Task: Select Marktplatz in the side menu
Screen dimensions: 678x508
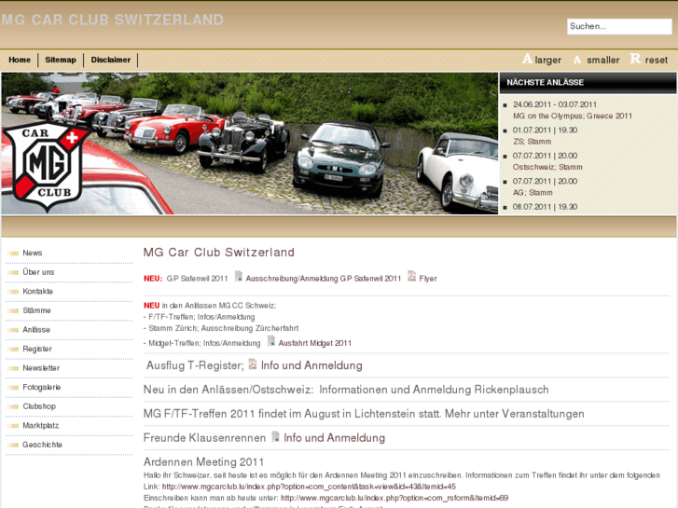Action: (x=41, y=425)
